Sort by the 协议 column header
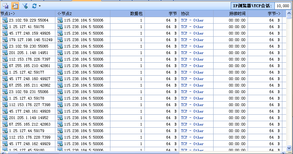Viewport: 293px width, 154px height. 196,14
